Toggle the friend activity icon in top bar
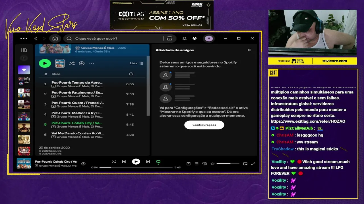 (x=195, y=39)
